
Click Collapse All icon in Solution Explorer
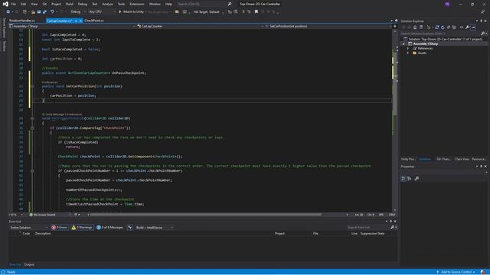click(x=449, y=27)
